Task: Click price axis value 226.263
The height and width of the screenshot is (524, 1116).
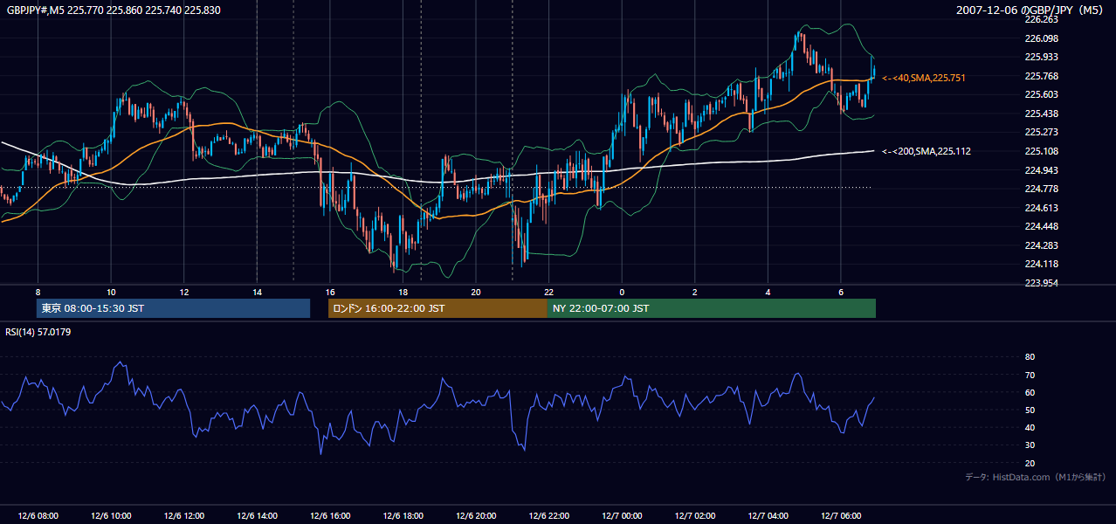Action: (1041, 19)
